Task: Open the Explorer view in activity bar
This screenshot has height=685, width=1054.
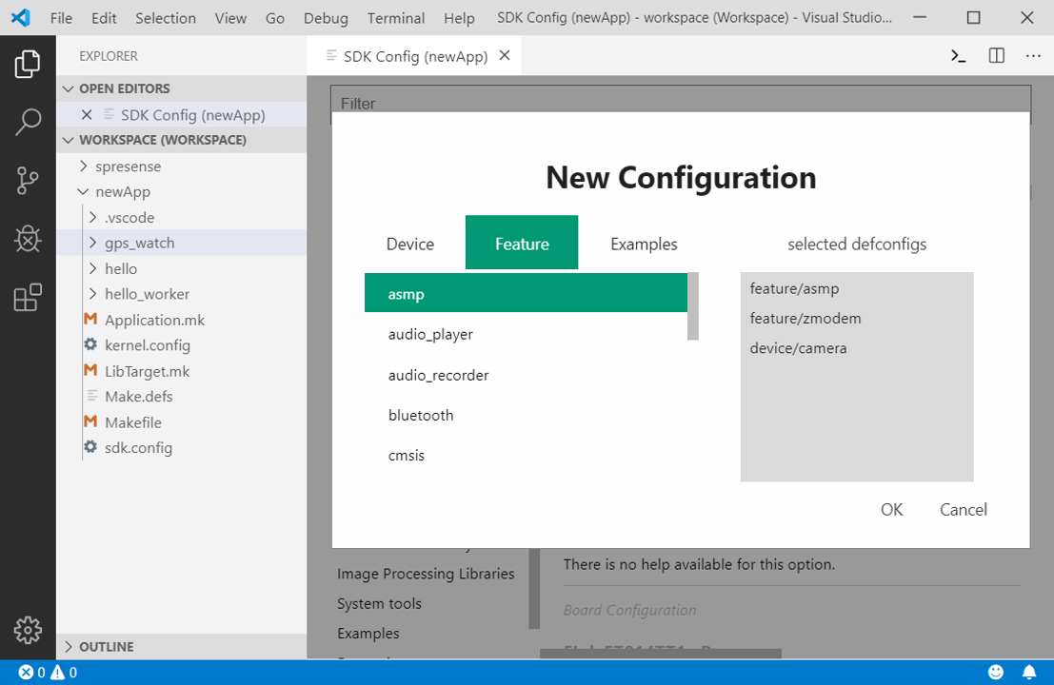Action: pos(28,65)
